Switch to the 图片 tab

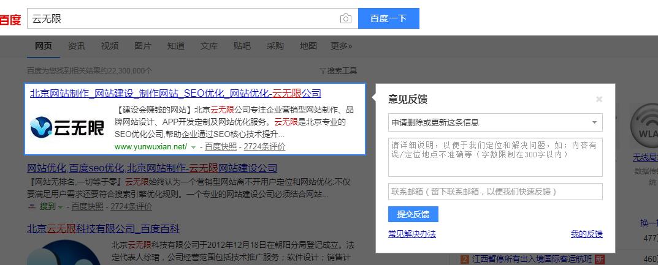click(x=143, y=46)
